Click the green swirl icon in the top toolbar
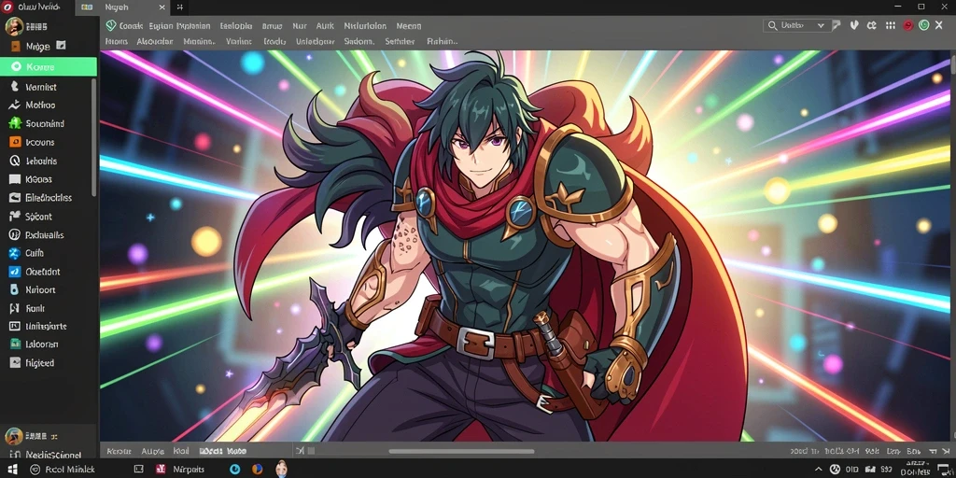The width and height of the screenshot is (956, 478). pyautogui.click(x=923, y=25)
